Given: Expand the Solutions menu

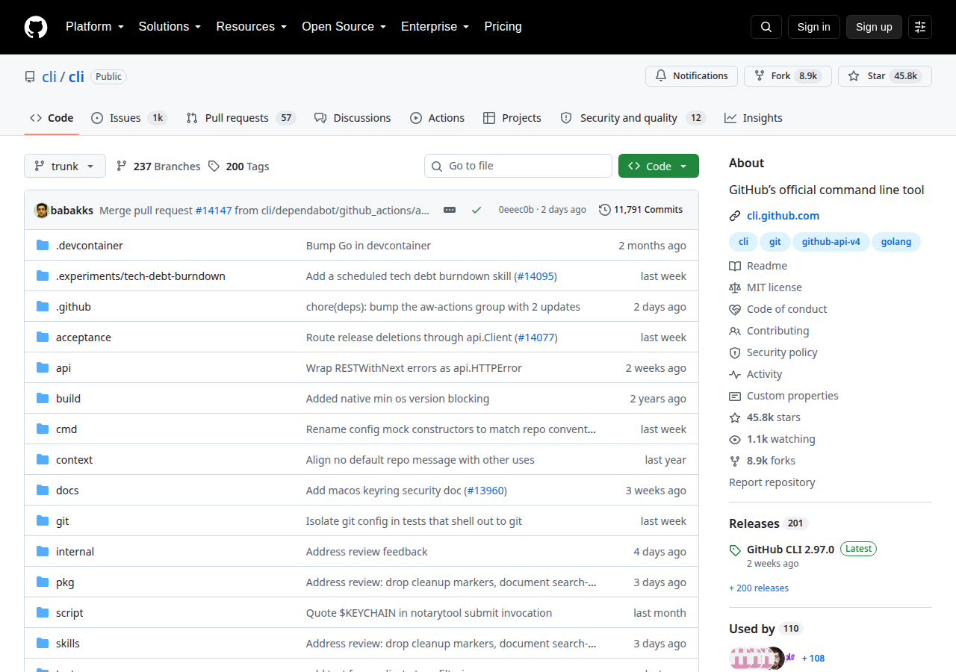Looking at the screenshot, I should pos(170,26).
